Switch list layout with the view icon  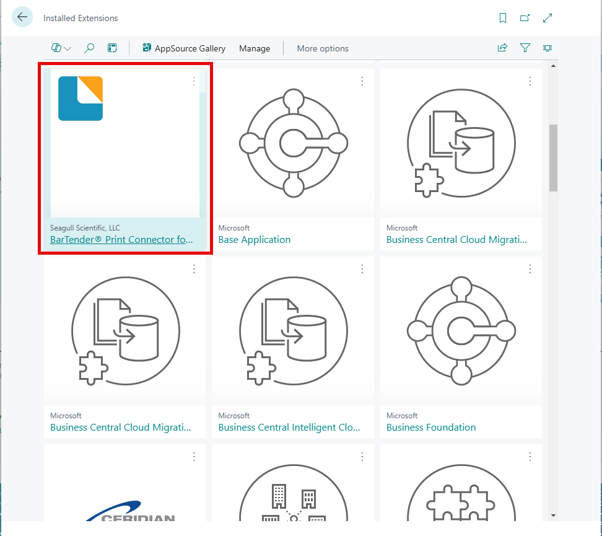[112, 48]
